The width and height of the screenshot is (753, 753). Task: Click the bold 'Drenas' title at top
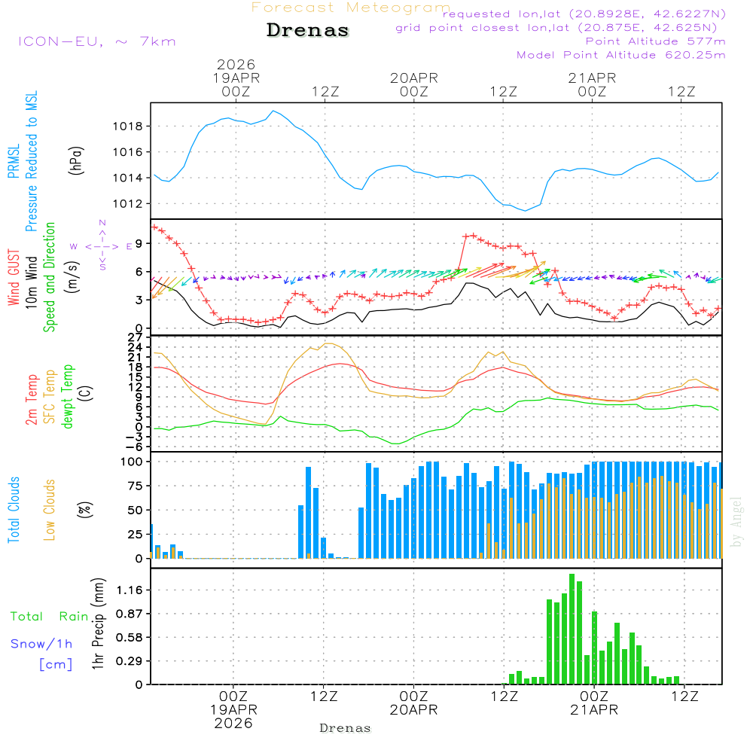pyautogui.click(x=308, y=31)
